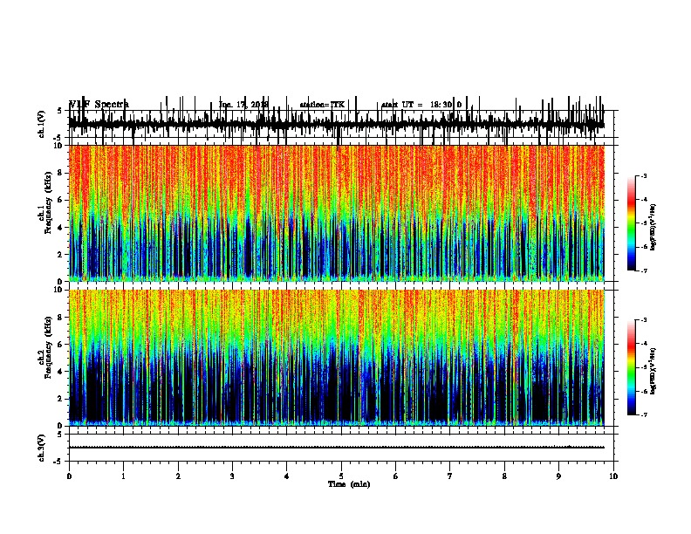The height and width of the screenshot is (534, 691).
Task: Click time axis tick label '9'
Action: point(558,476)
